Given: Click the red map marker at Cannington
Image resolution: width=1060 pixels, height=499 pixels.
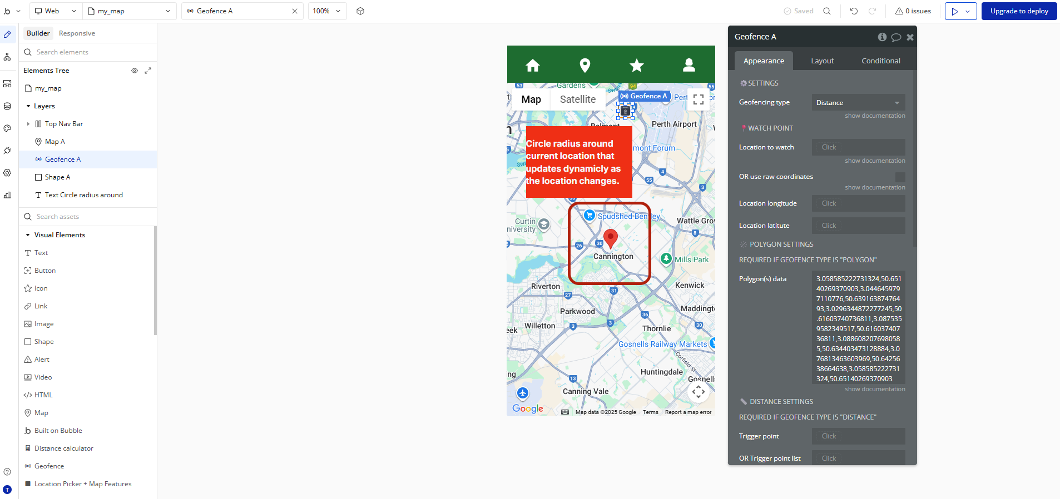Looking at the screenshot, I should (611, 238).
